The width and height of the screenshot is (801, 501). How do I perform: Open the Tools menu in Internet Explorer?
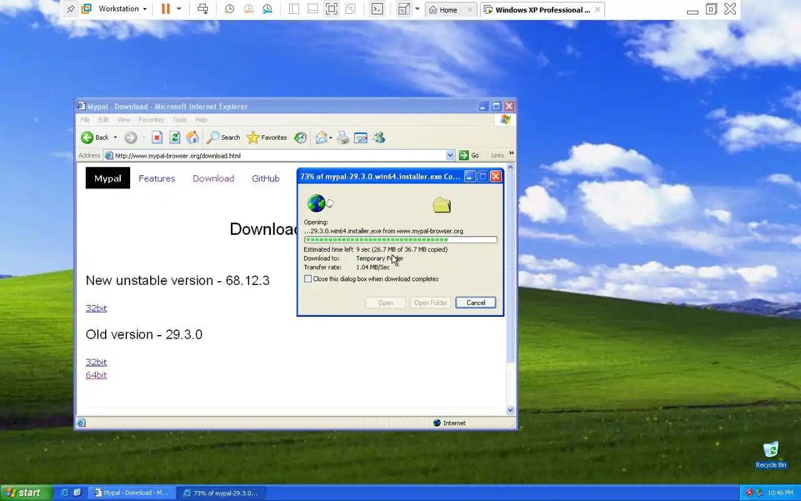click(x=180, y=120)
